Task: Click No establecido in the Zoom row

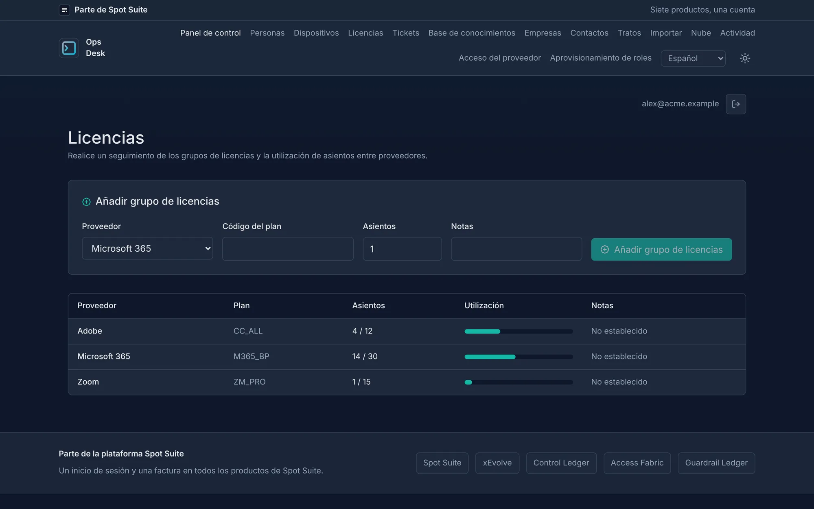Action: point(619,382)
